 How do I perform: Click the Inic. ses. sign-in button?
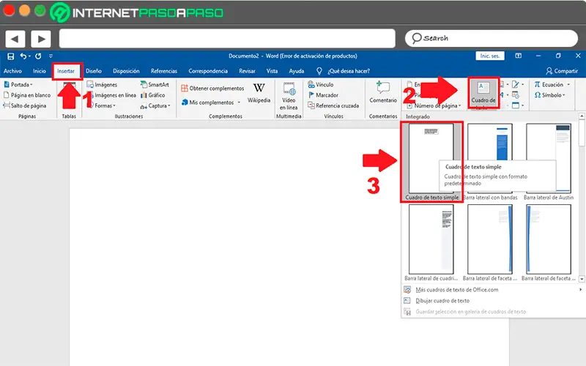pos(490,56)
